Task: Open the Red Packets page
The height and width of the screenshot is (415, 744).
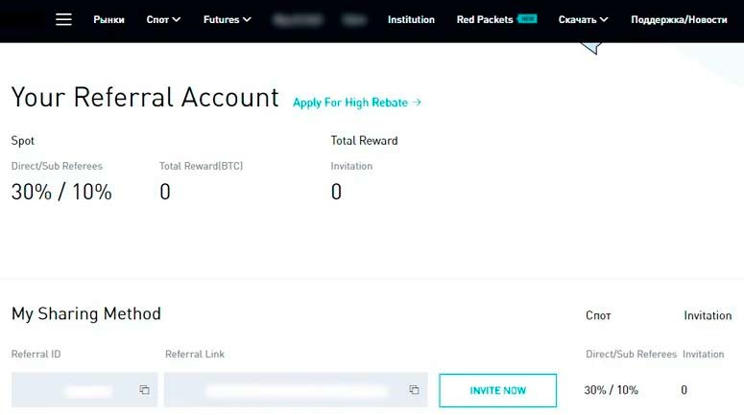Action: (x=485, y=19)
